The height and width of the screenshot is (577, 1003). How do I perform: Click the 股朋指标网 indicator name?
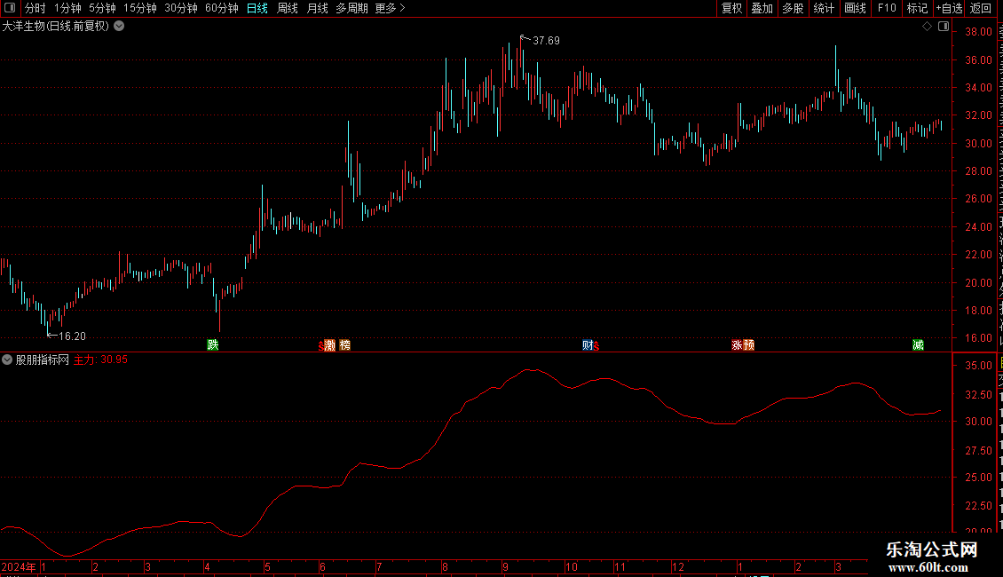[43, 360]
